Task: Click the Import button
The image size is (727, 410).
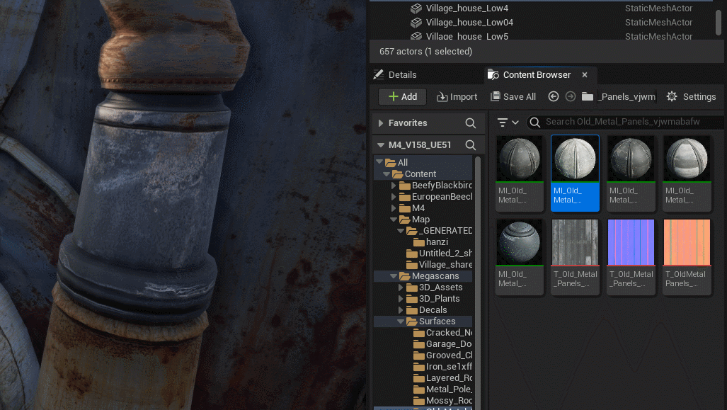Action: pos(457,97)
